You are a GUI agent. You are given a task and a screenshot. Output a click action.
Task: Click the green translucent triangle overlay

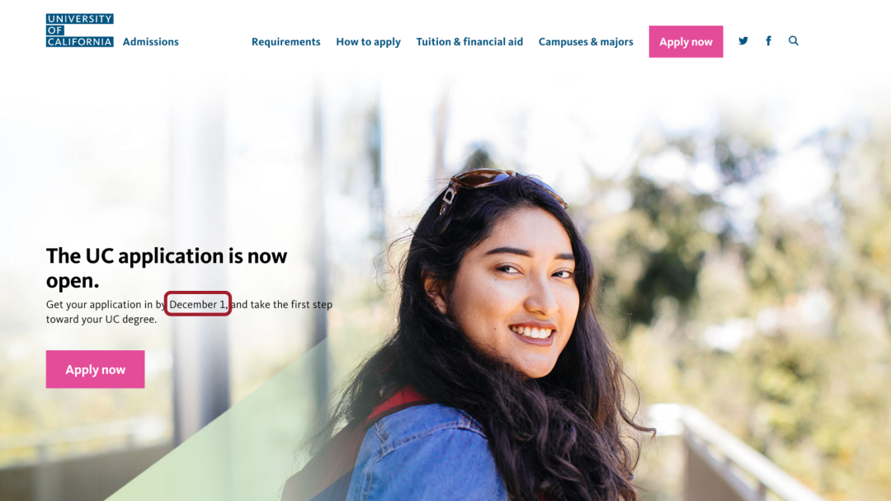click(228, 442)
